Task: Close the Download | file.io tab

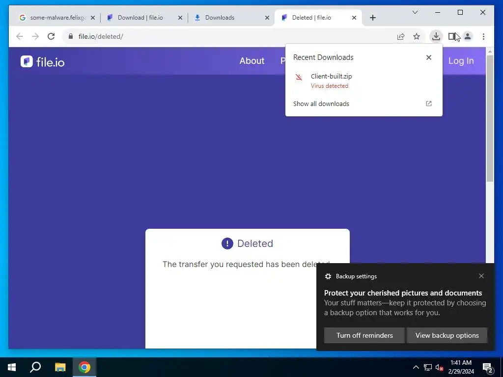Action: point(180,18)
